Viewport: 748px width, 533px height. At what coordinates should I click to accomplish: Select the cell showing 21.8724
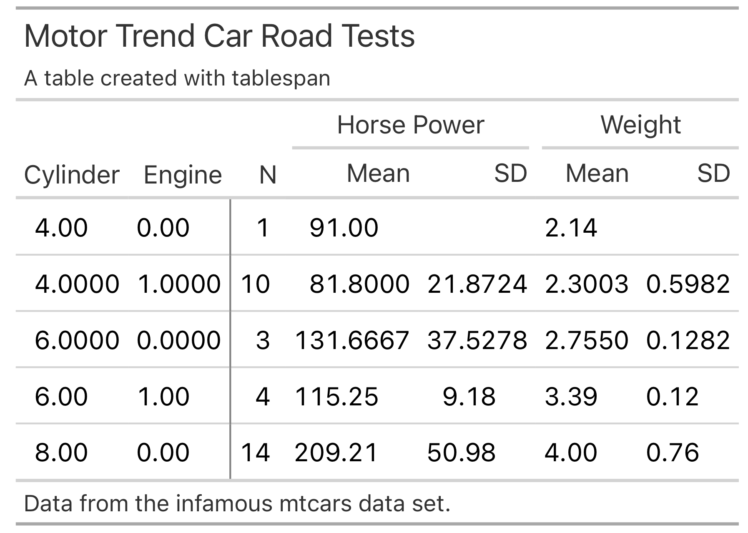click(477, 284)
